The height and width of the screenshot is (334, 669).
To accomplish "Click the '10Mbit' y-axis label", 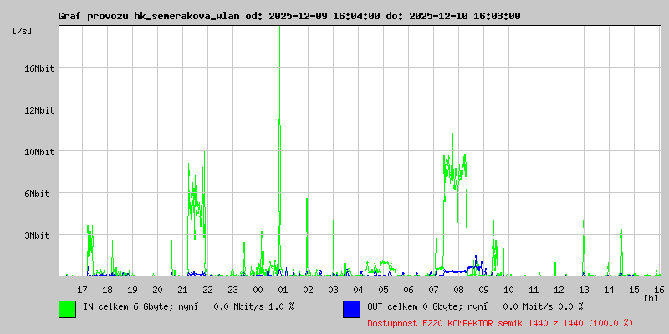I will (x=39, y=152).
